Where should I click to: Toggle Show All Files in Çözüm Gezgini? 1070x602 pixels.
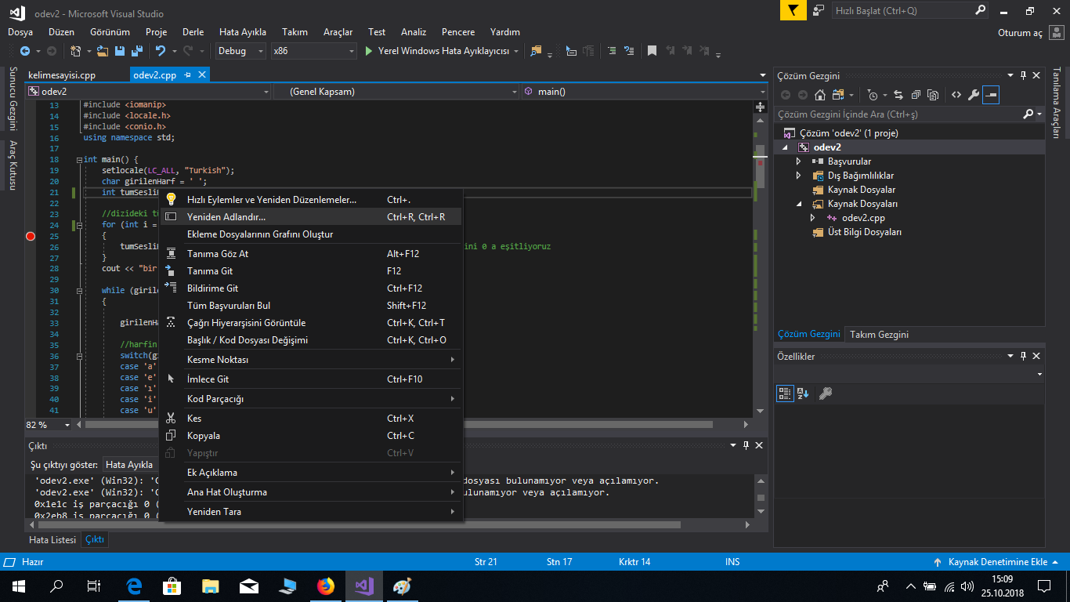tap(932, 95)
